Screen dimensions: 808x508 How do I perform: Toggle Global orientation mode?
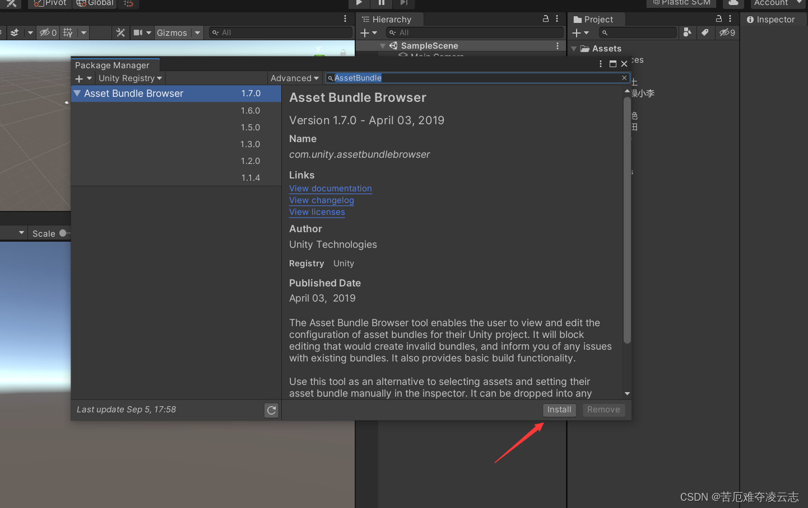(94, 3)
